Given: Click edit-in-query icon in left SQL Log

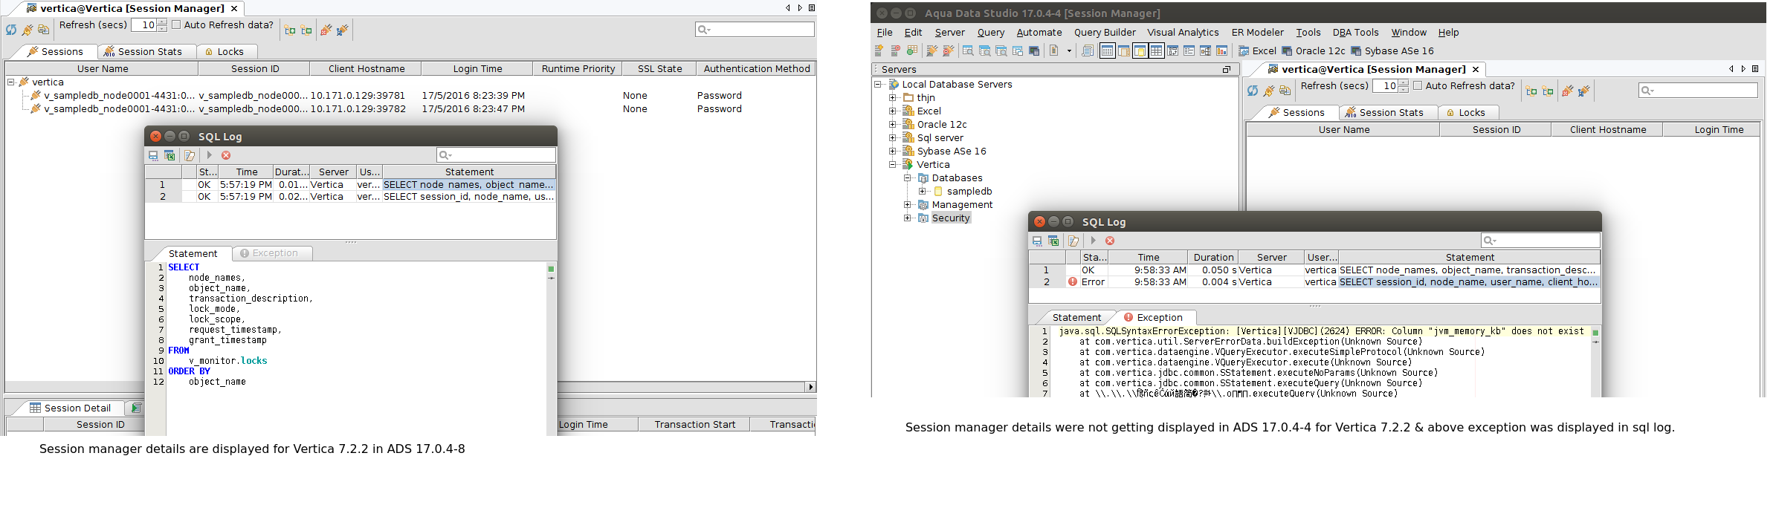Looking at the screenshot, I should [x=190, y=155].
